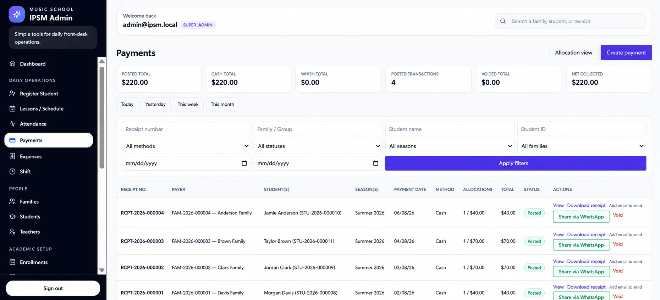Click the Register Student person icon
The image size is (660, 300).
tap(12, 93)
